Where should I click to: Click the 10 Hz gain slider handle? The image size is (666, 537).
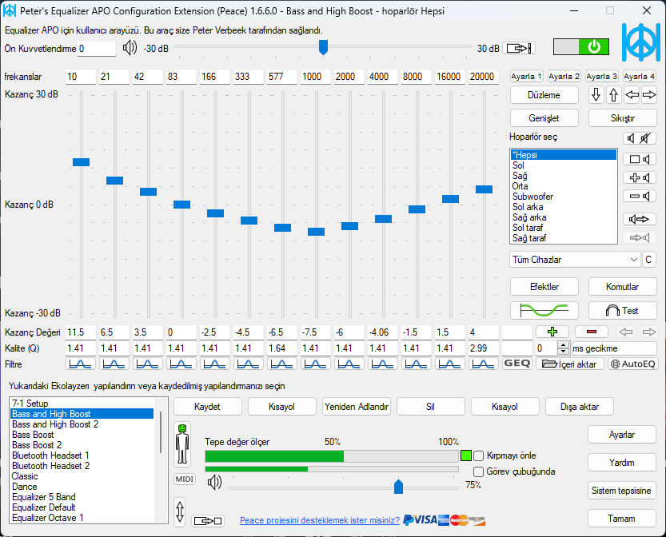pos(81,162)
